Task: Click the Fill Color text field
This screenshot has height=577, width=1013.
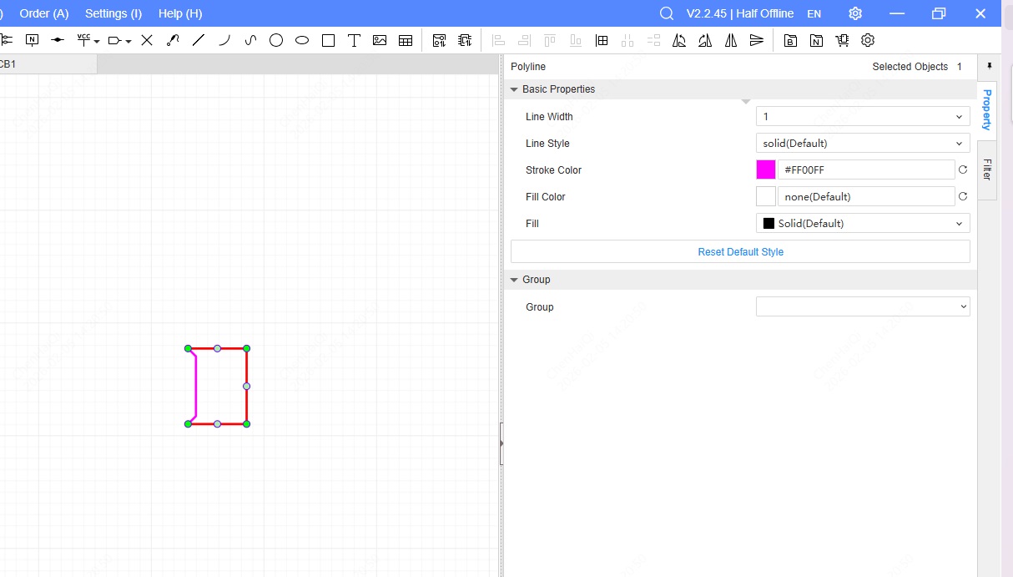Action: 865,197
